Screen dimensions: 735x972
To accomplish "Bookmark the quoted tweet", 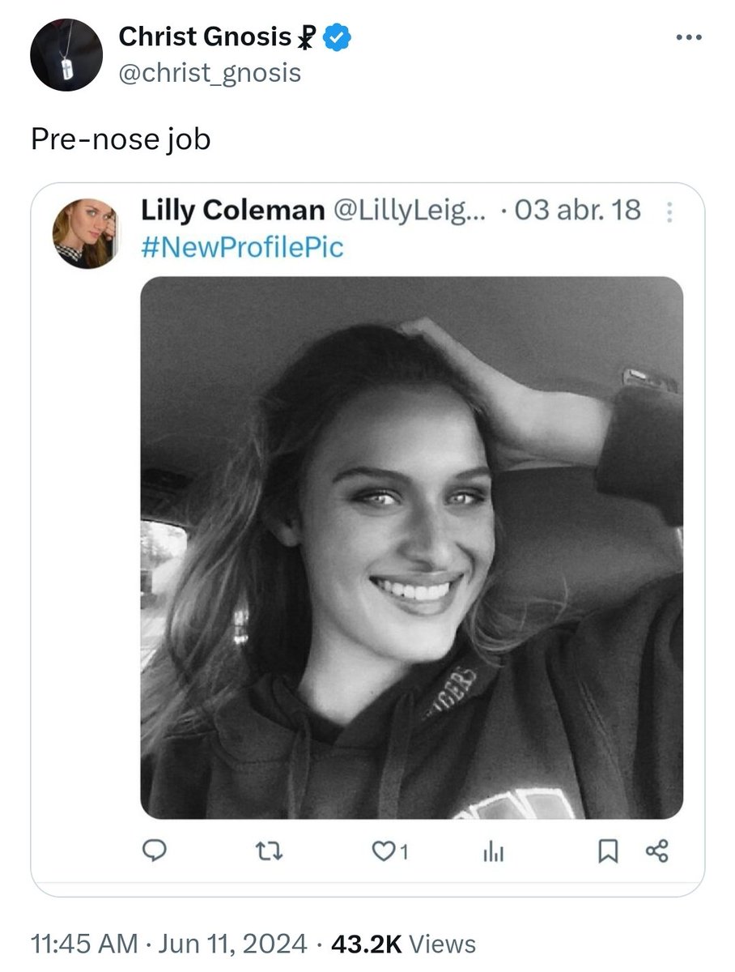I will [609, 850].
